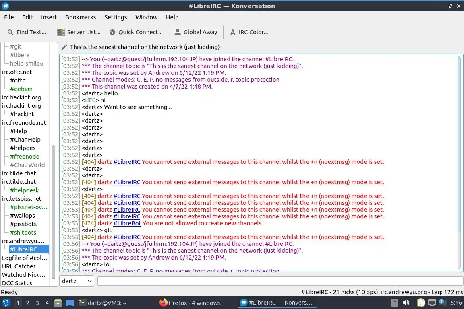Viewport: 464px width, 309px height.
Task: Select the #Chat-World channel
Action: pyautogui.click(x=27, y=165)
